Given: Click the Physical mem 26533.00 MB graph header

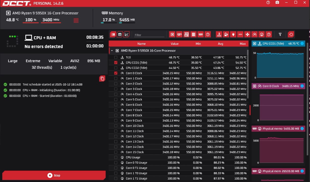Looking at the screenshot, I should 278,171.
